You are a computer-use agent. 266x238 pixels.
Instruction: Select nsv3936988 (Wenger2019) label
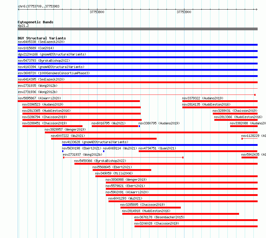point(126,180)
